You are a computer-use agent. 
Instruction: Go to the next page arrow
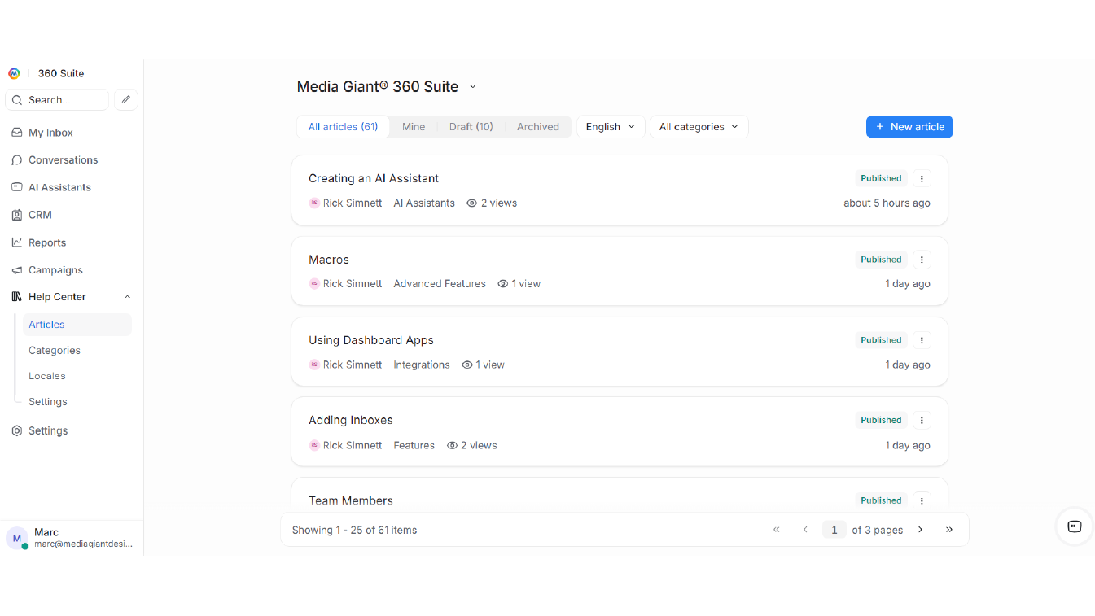click(921, 530)
